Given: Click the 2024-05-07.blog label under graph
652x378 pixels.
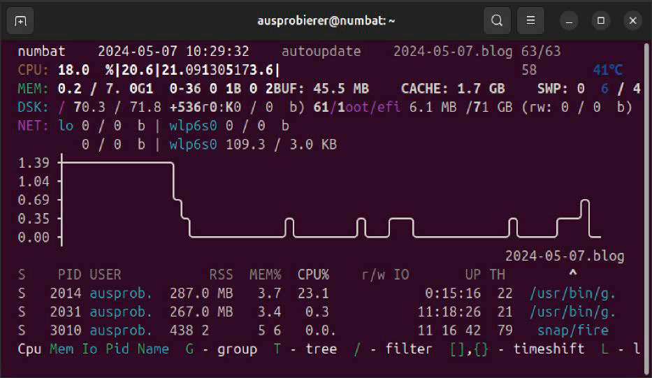Looking at the screenshot, I should pos(564,256).
